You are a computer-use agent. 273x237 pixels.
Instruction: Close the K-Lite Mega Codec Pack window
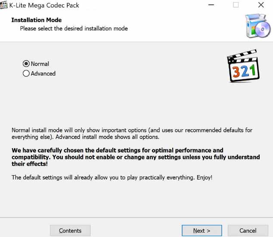coord(261,5)
